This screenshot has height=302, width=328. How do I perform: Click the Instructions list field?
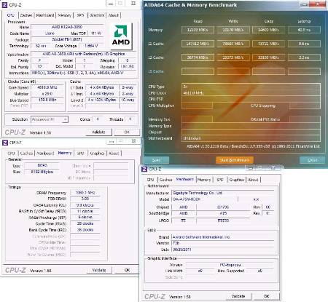click(x=84, y=73)
